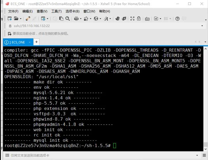Click the 'mysql-5.6.21 ok' output line

point(53,93)
